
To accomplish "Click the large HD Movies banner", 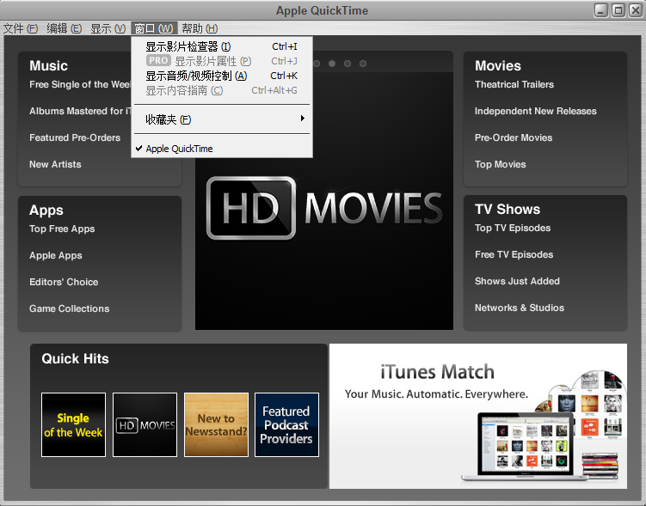I will pos(324,208).
